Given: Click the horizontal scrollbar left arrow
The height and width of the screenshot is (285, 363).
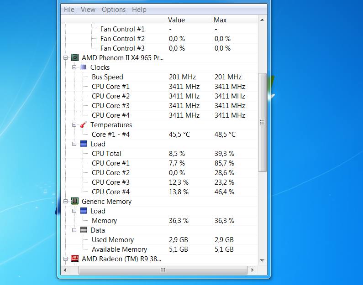Looking at the screenshot, I should pos(65,270).
